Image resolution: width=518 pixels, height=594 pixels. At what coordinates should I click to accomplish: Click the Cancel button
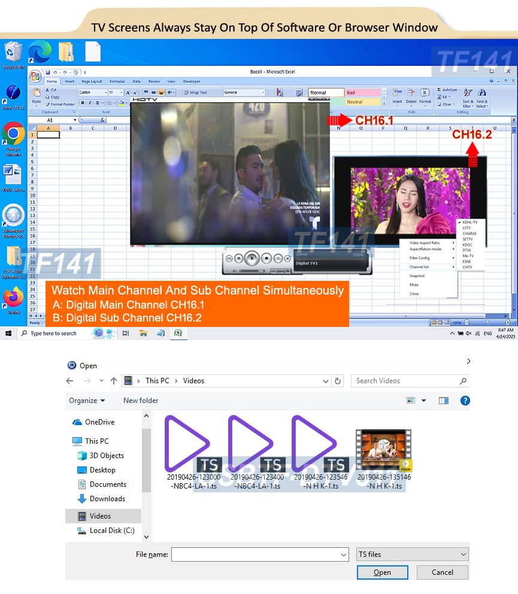442,572
